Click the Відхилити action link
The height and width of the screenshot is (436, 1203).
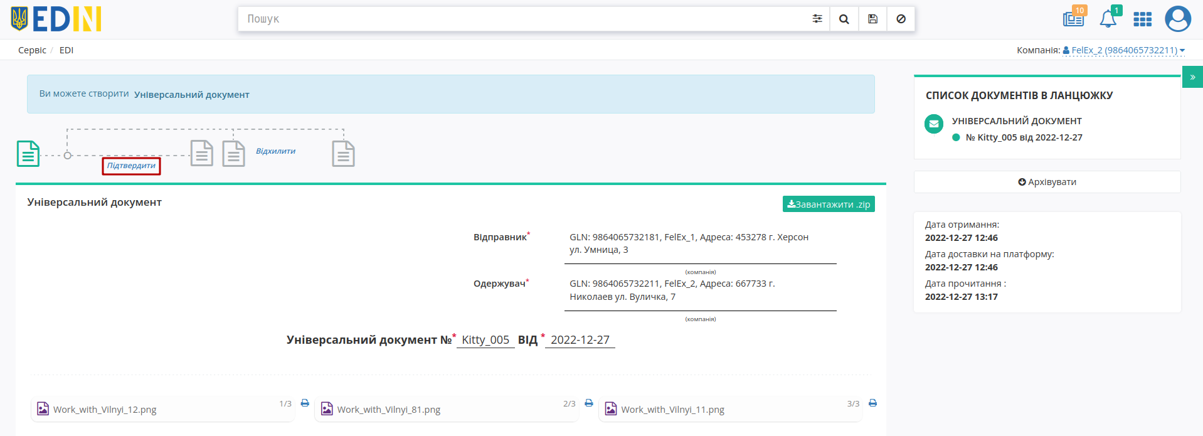(x=275, y=151)
